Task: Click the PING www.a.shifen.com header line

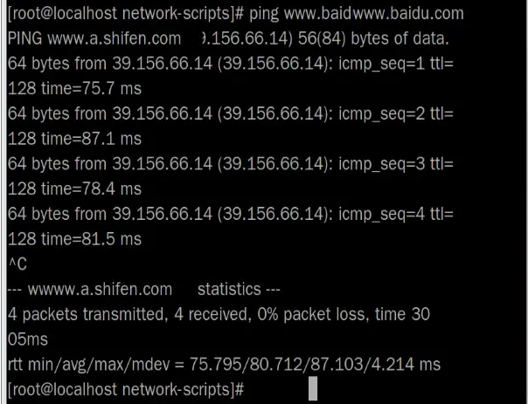Action: [228, 38]
